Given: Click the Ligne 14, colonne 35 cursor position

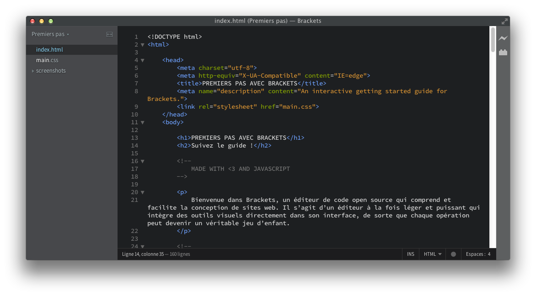Looking at the screenshot, I should pos(143,254).
